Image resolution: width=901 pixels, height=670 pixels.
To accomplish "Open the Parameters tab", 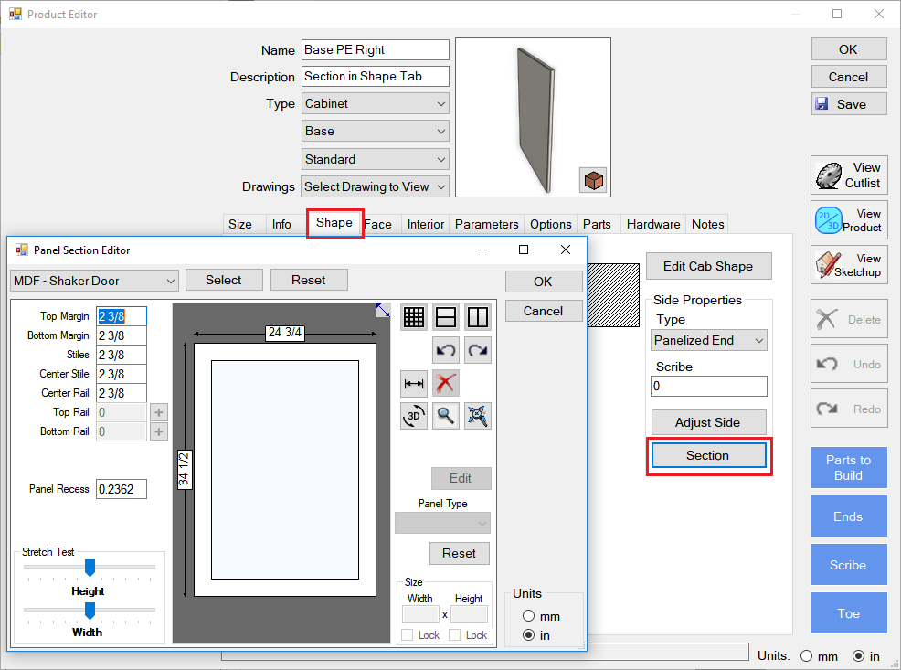I will (x=486, y=224).
